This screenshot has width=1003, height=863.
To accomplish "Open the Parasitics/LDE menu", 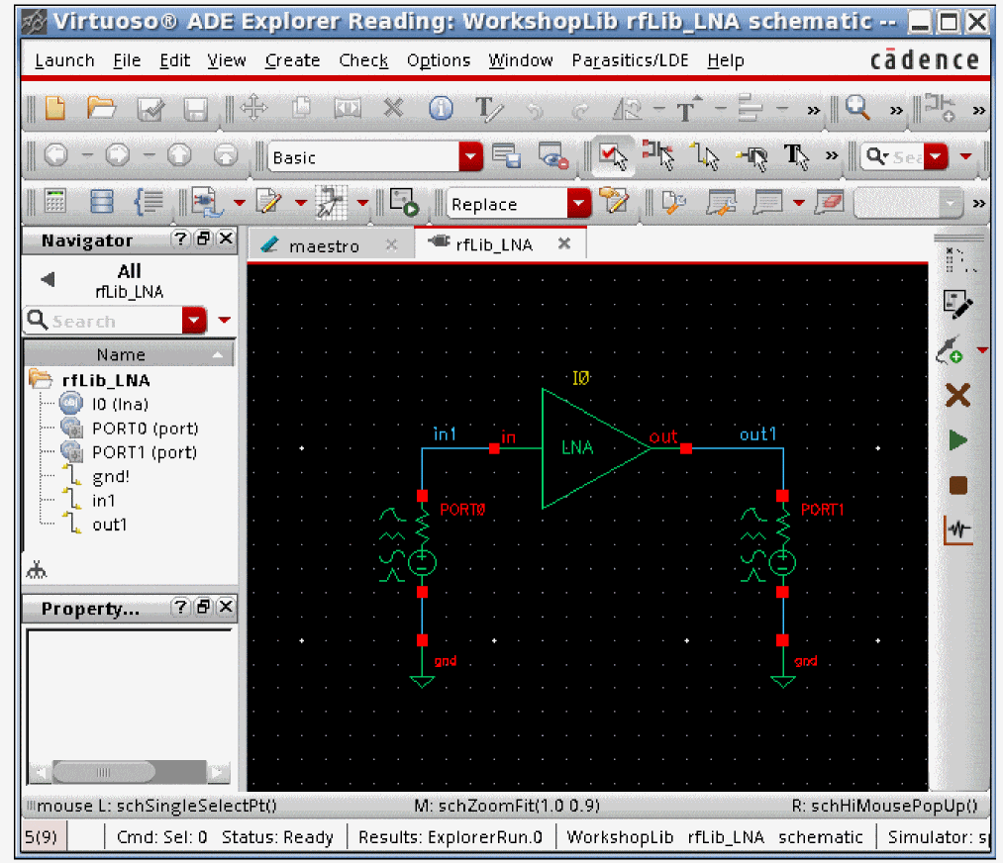I will (631, 60).
